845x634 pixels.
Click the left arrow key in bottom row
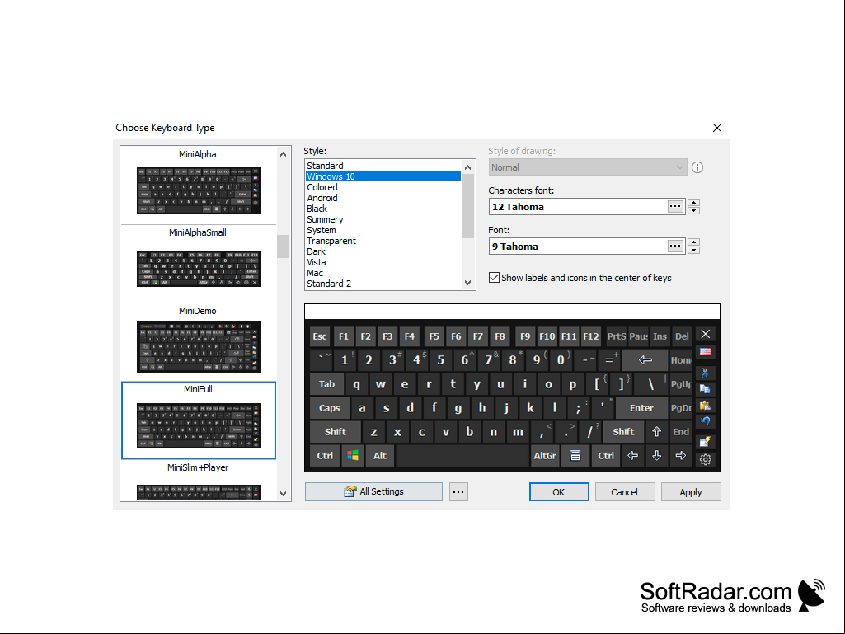[632, 456]
